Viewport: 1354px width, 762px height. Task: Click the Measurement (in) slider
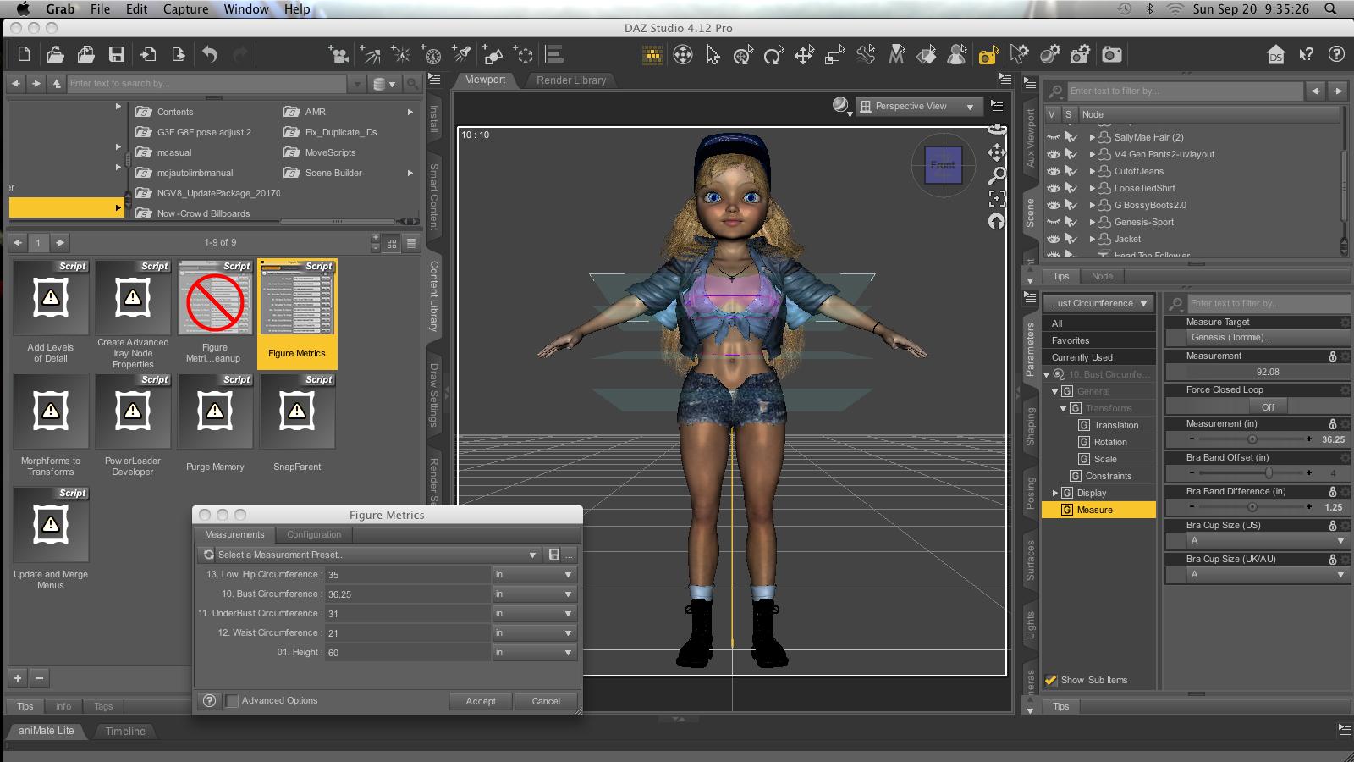[x=1251, y=439]
